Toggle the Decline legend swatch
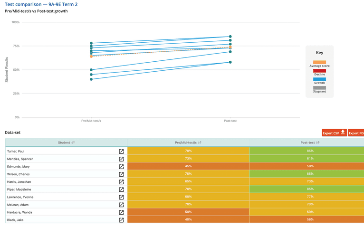364x227 pixels. point(319,71)
